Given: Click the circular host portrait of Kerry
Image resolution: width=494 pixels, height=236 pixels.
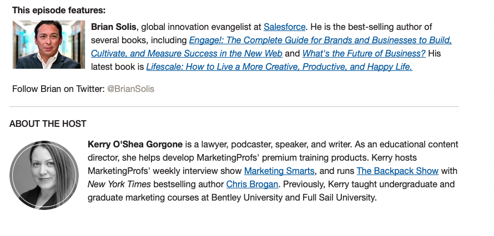Looking at the screenshot, I should pyautogui.click(x=44, y=175).
